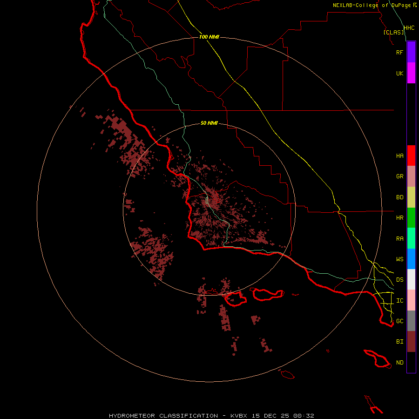Click the NEXLAB-College of DuPage credit
The image size is (419, 419).
pos(372,5)
